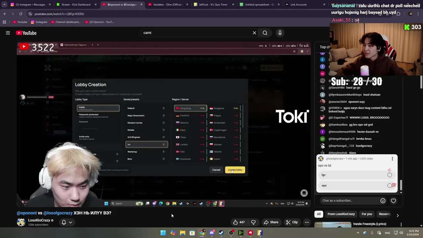Viewport: 423px width, 238px height.
Task: Open Discord from the taskbar
Action: tap(212, 233)
